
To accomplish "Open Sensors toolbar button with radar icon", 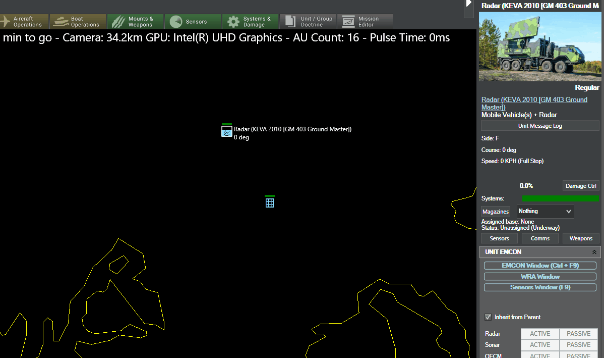I will [x=193, y=22].
